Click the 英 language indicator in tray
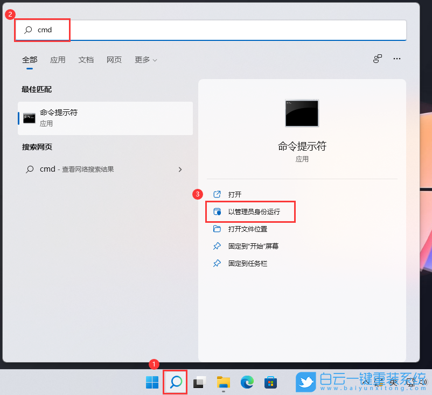Screen dimensions: 432x395 click(x=393, y=382)
